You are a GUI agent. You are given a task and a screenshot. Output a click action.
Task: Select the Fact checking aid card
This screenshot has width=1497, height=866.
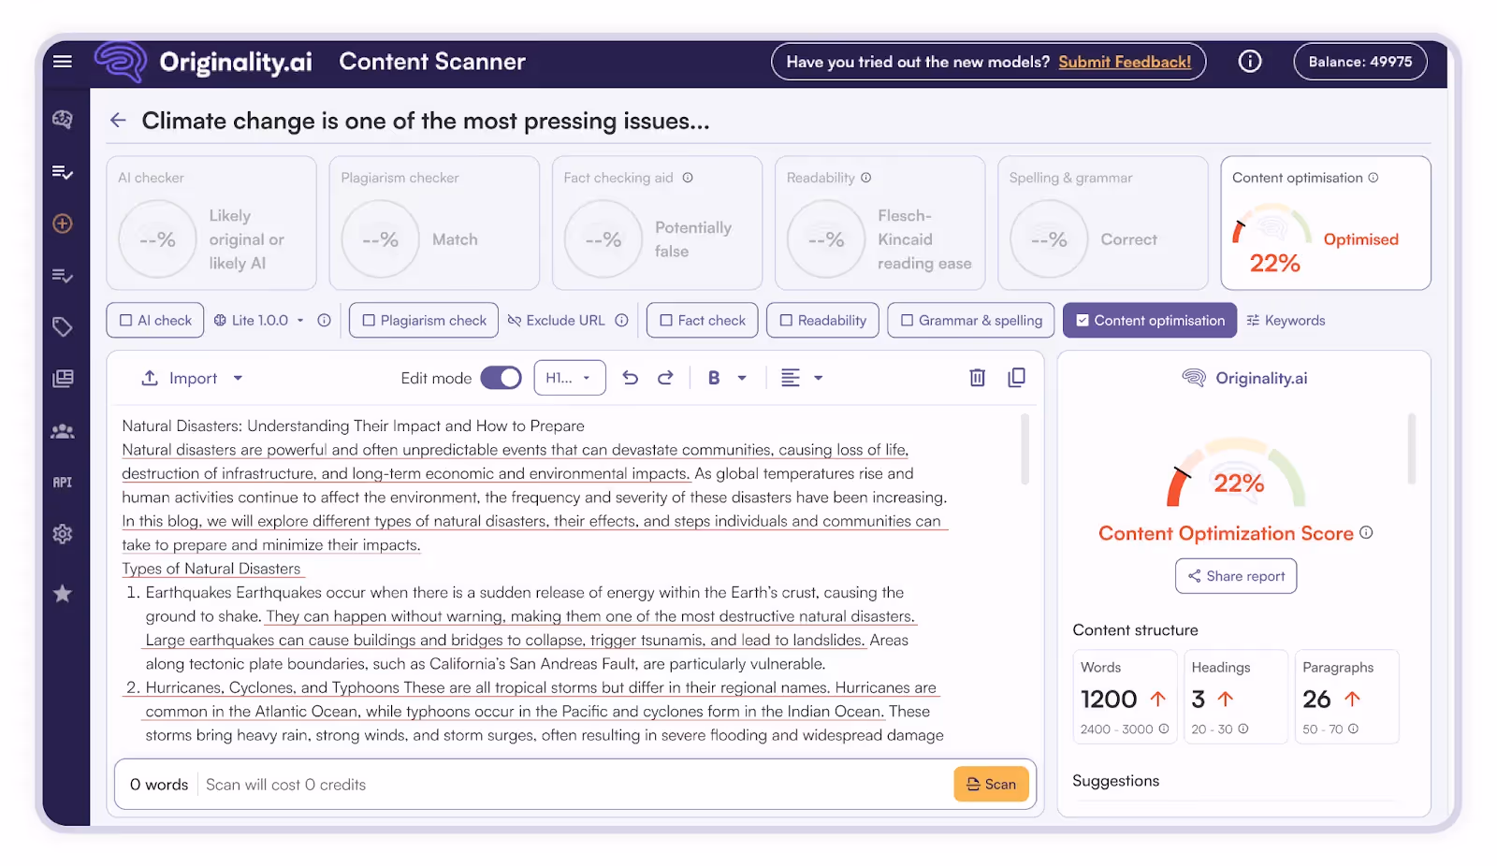click(x=657, y=223)
